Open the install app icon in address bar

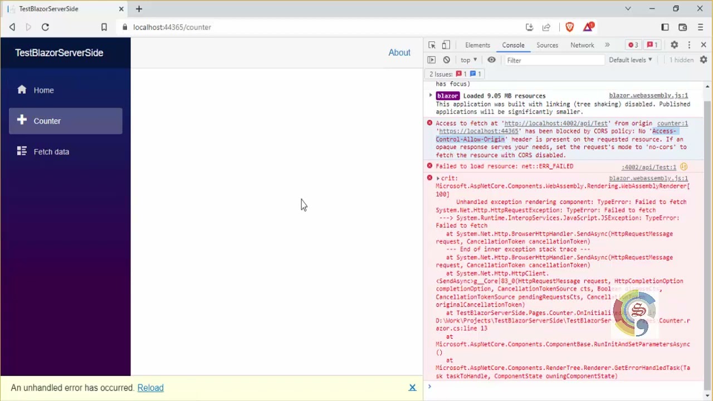(529, 27)
